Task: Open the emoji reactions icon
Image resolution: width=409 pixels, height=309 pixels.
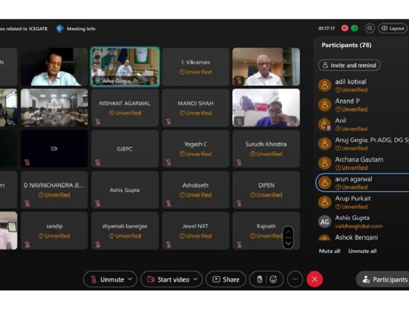Action: point(273,279)
